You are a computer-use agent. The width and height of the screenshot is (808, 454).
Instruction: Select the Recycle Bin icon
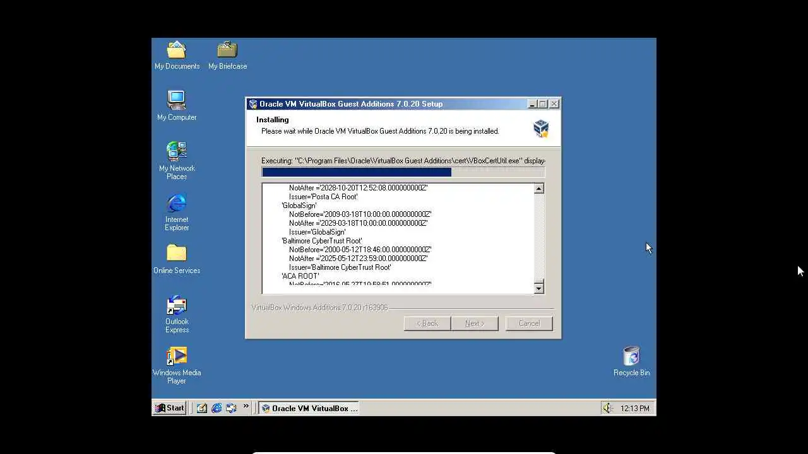(x=631, y=361)
